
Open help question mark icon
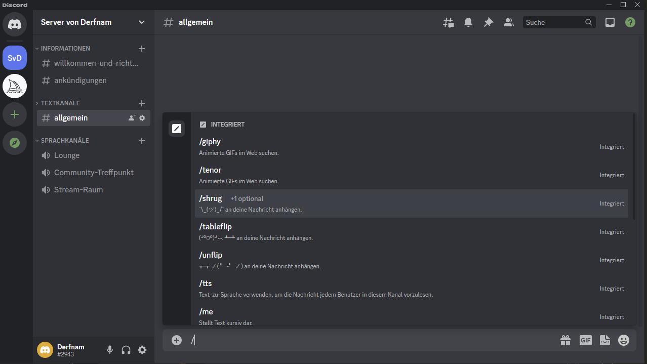tap(630, 22)
